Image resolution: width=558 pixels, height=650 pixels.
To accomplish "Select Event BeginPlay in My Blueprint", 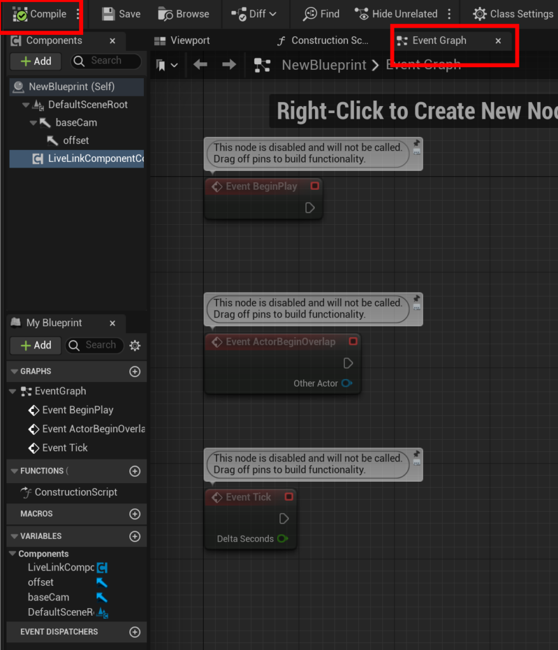I will click(71, 410).
